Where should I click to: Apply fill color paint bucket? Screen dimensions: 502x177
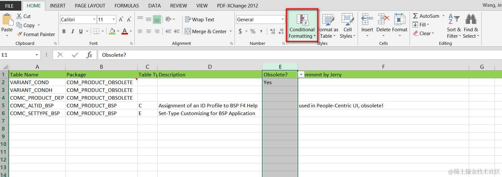(112, 31)
